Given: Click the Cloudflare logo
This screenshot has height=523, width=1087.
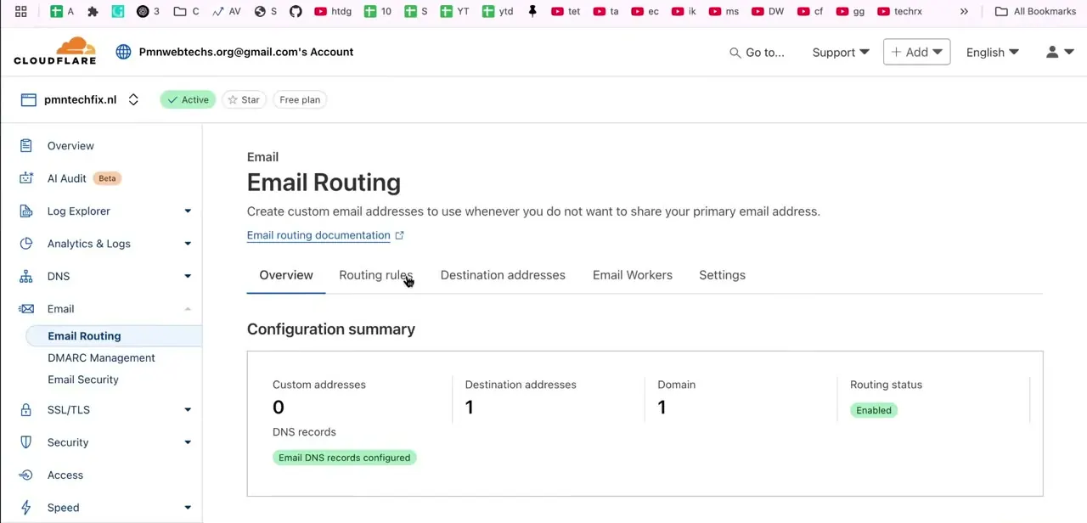Looking at the screenshot, I should pyautogui.click(x=55, y=51).
